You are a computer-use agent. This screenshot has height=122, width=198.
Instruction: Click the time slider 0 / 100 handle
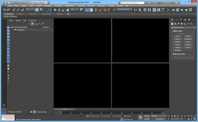click(x=64, y=109)
